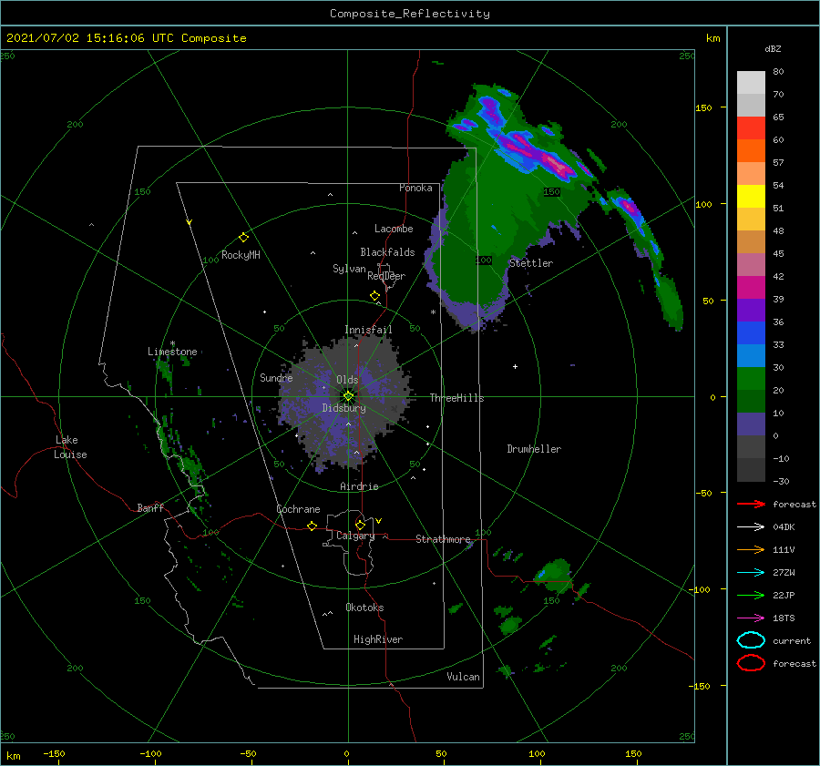Click the Didsbury label
Screen dimensions: 820x766
click(344, 408)
